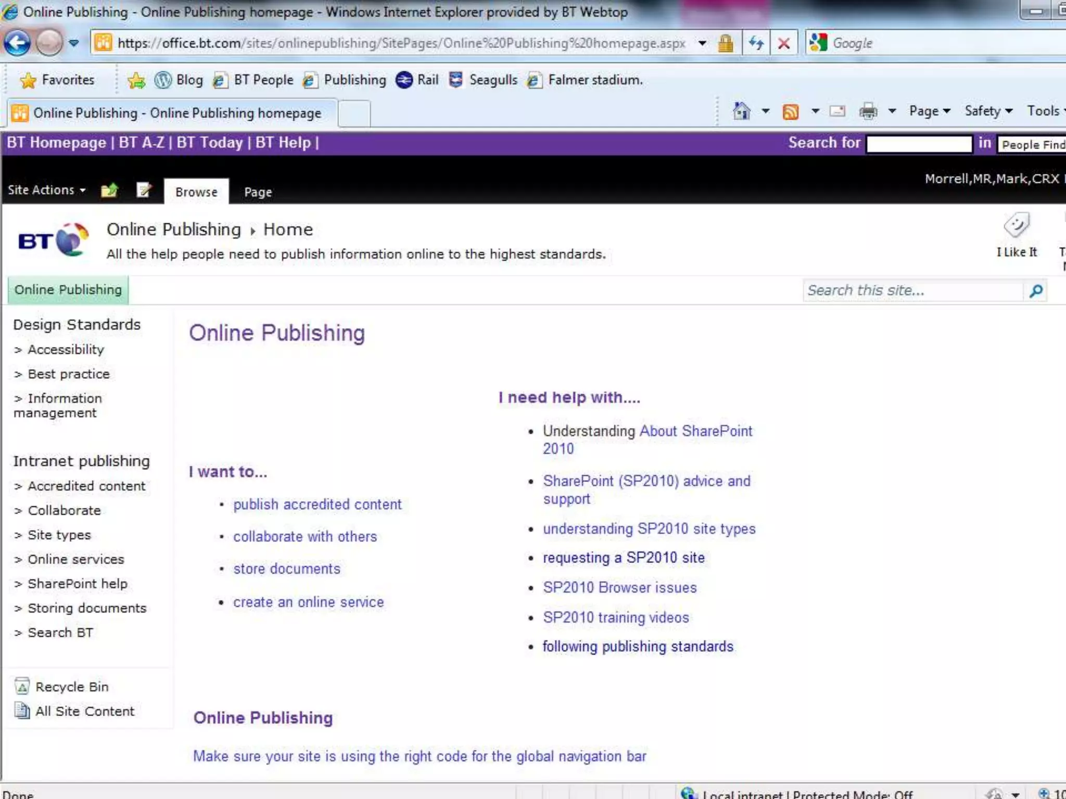1066x799 pixels.
Task: Click the Print icon
Action: click(868, 111)
